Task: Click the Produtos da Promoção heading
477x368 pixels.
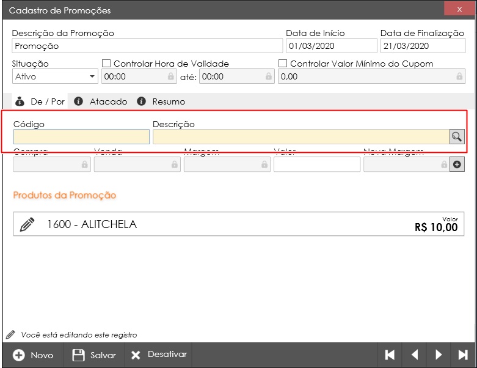Action: pyautogui.click(x=65, y=195)
